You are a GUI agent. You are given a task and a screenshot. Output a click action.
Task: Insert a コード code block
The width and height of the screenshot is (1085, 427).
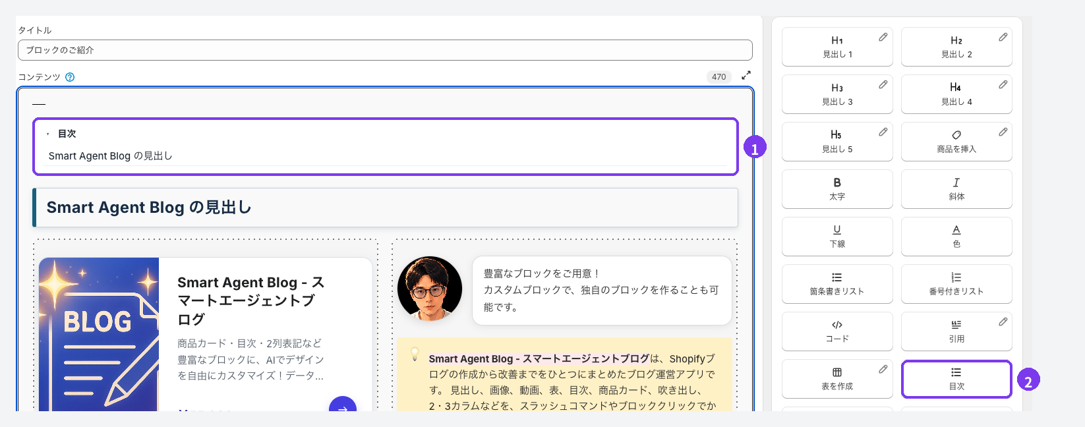point(837,331)
